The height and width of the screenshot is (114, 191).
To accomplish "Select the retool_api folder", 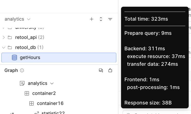I will point(26,37).
